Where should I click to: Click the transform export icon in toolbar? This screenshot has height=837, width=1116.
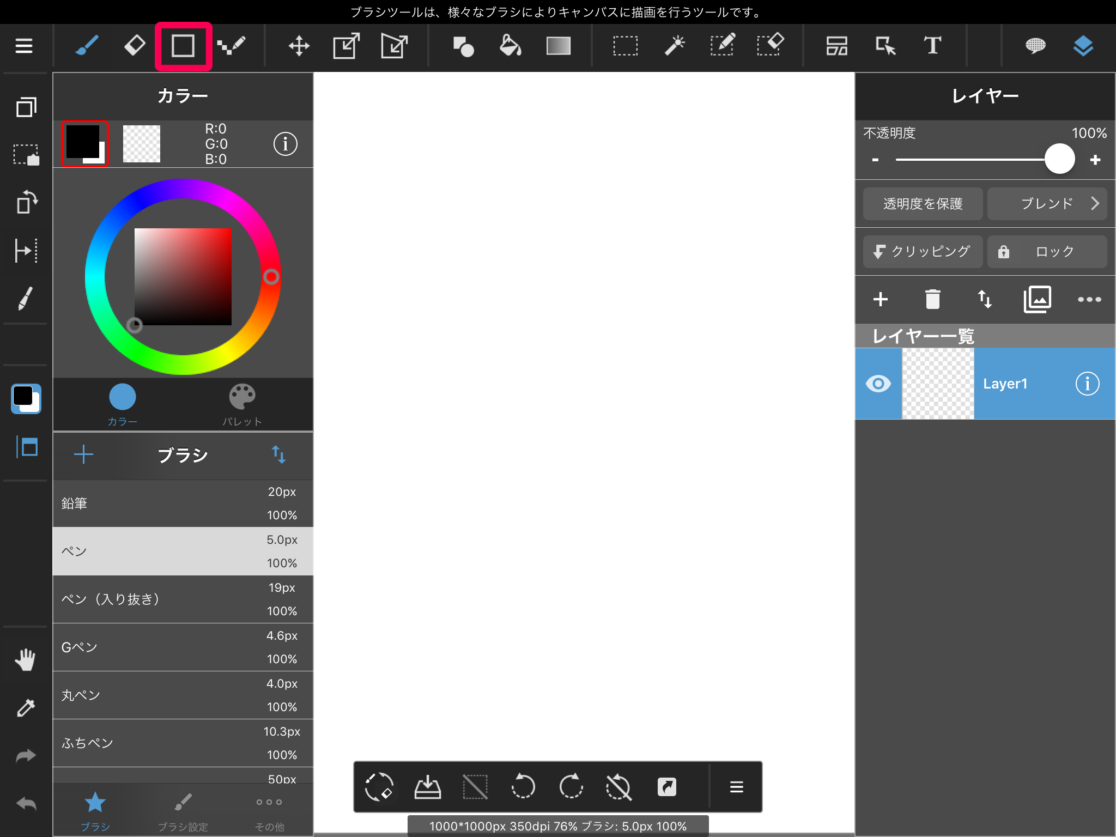click(x=347, y=46)
